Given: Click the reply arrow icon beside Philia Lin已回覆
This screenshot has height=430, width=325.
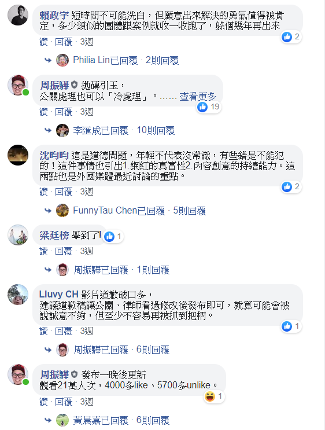Looking at the screenshot, I should click(48, 60).
